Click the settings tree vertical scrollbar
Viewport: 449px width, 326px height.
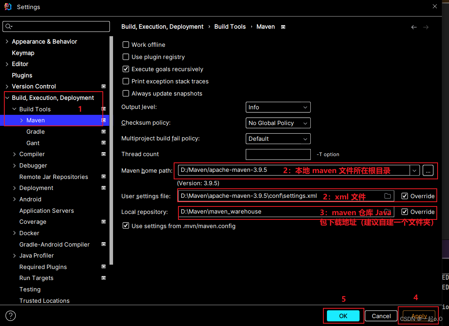point(111,150)
